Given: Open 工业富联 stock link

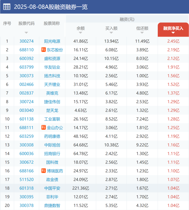Looking at the screenshot, I should pos(52,119).
